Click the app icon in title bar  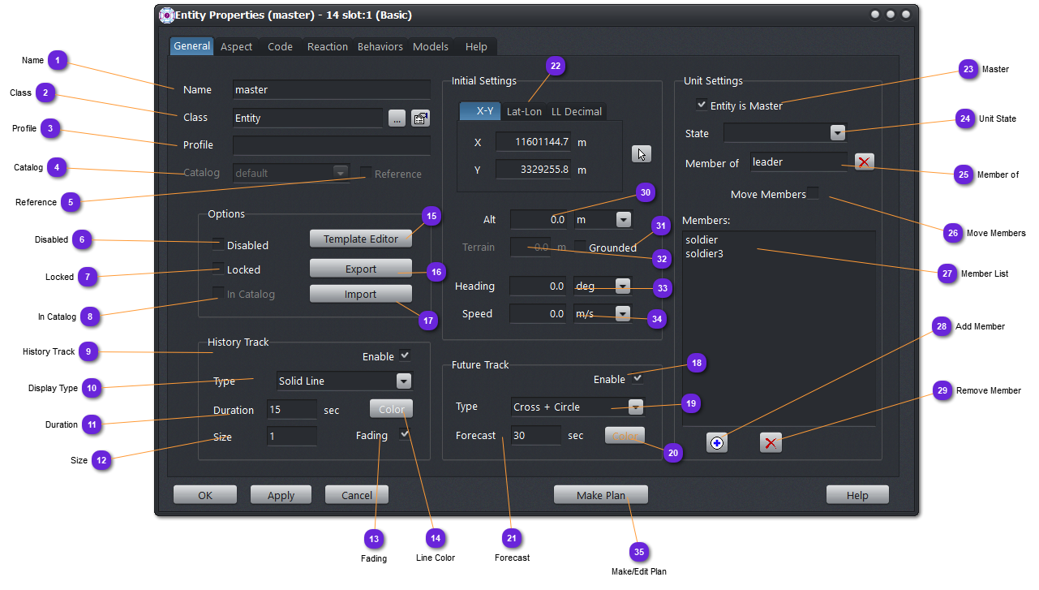click(x=166, y=15)
